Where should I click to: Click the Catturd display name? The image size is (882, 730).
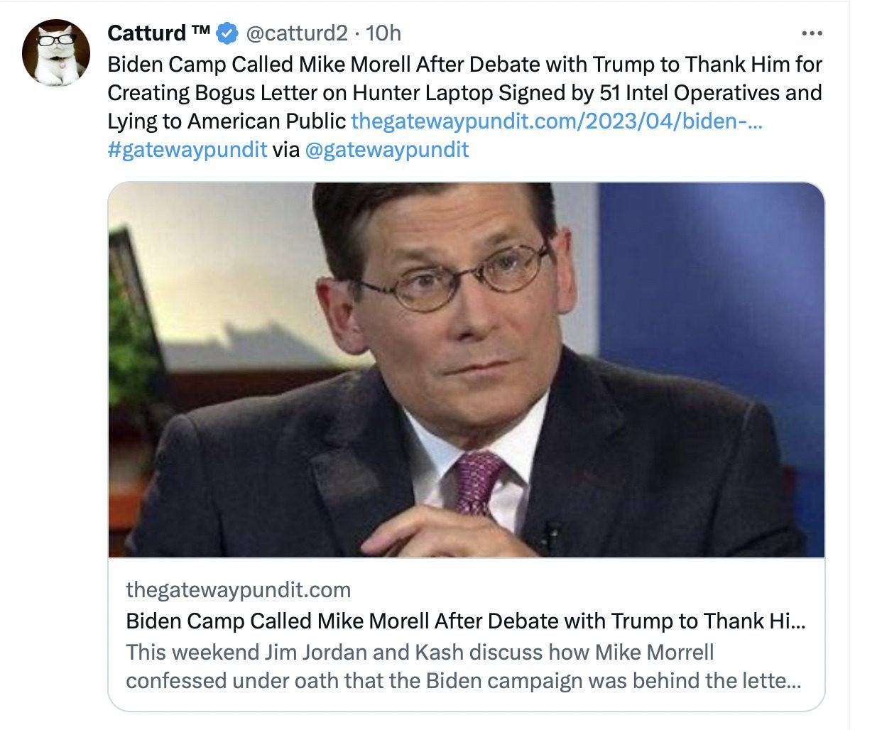pyautogui.click(x=146, y=33)
